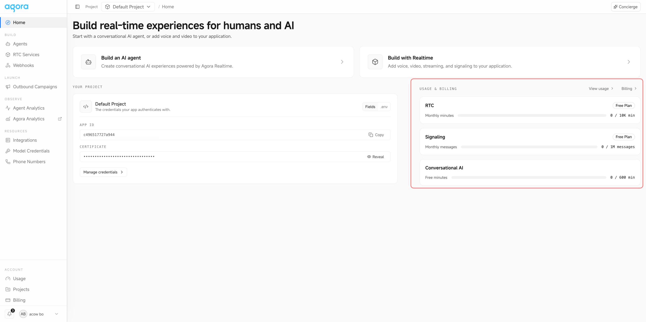The image size is (646, 322).
Task: Click the Integrations icon in sidebar
Action: tap(8, 140)
